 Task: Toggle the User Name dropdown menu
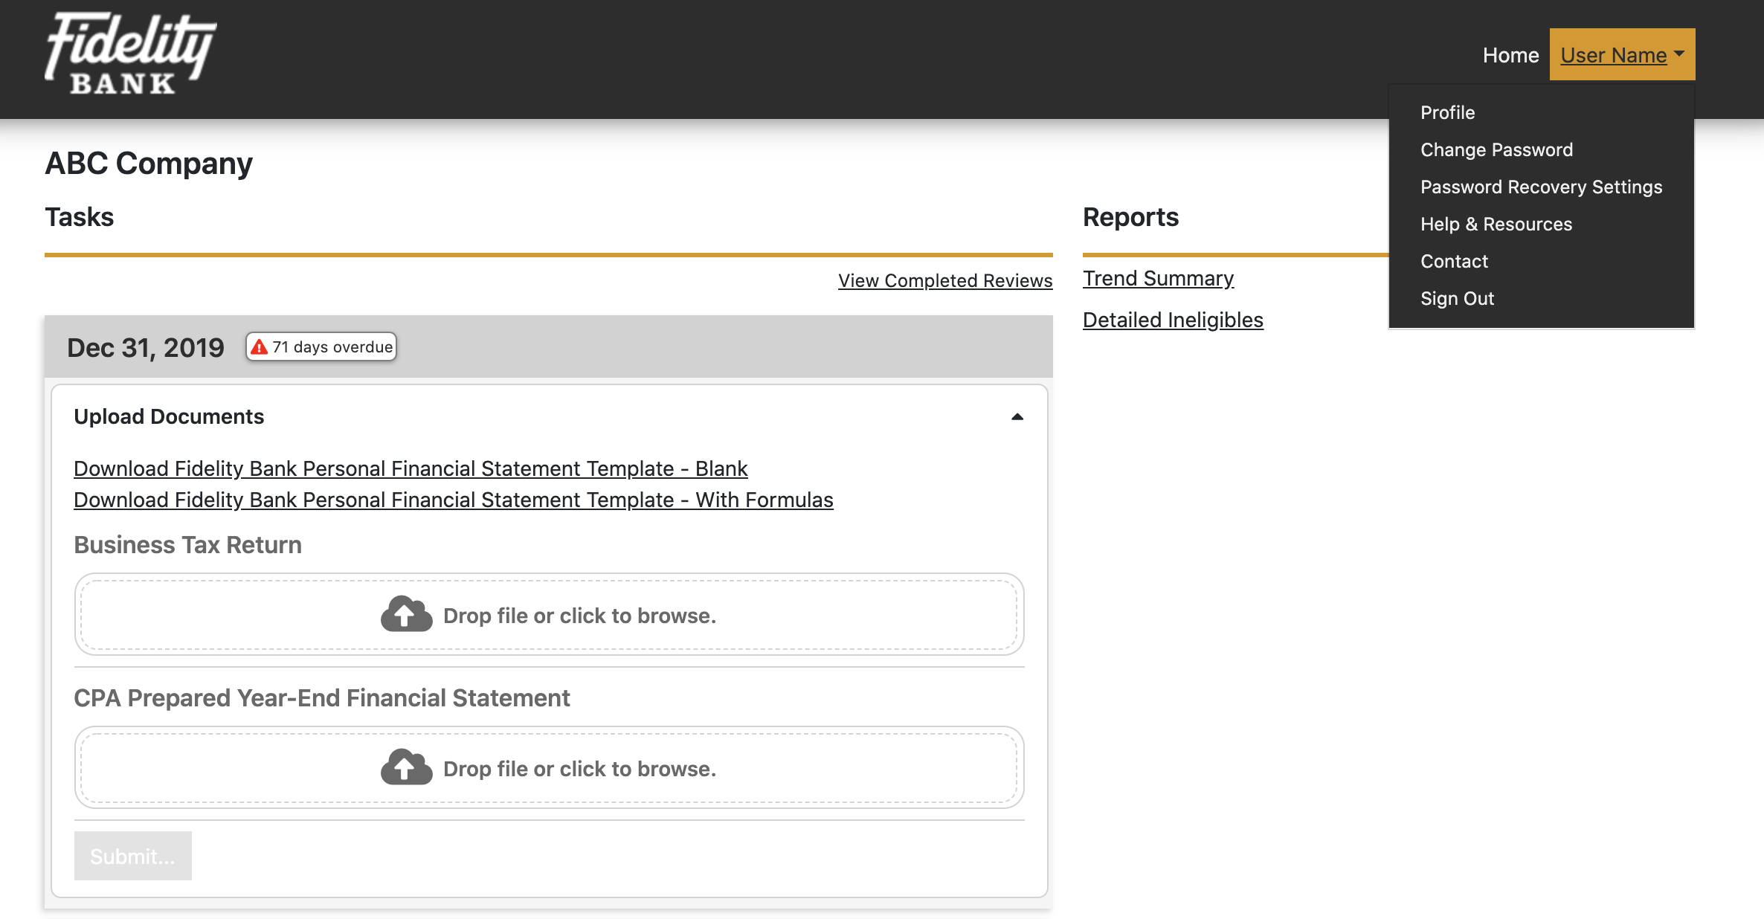point(1622,54)
